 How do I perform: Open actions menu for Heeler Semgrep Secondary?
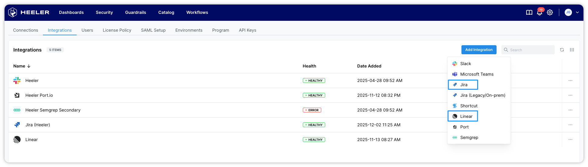[570, 110]
